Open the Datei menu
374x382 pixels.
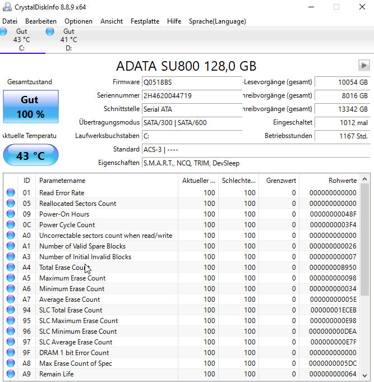click(10, 21)
